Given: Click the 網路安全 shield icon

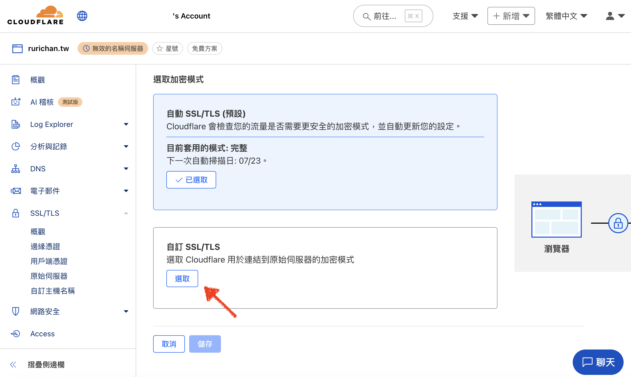Looking at the screenshot, I should (16, 311).
